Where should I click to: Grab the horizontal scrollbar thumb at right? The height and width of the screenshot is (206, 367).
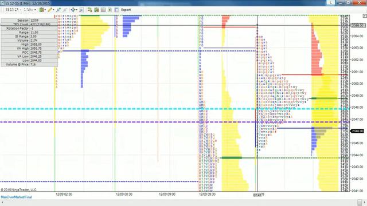(x=360, y=202)
